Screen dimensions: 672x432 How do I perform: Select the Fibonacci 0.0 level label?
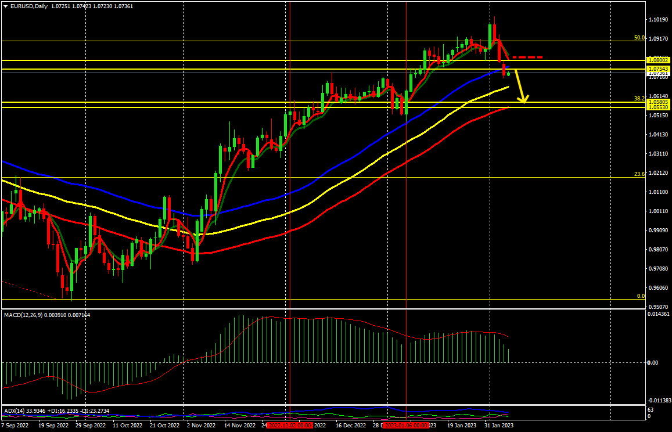click(x=641, y=296)
